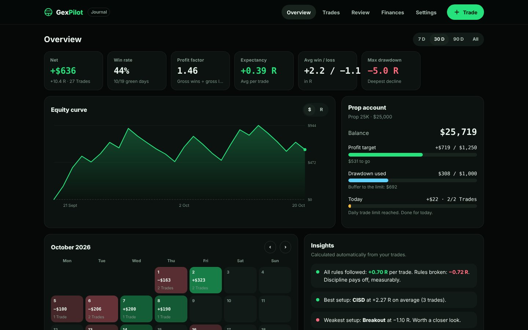This screenshot has height=330, width=528.
Task: Select the 30 D time range
Action: click(x=439, y=39)
